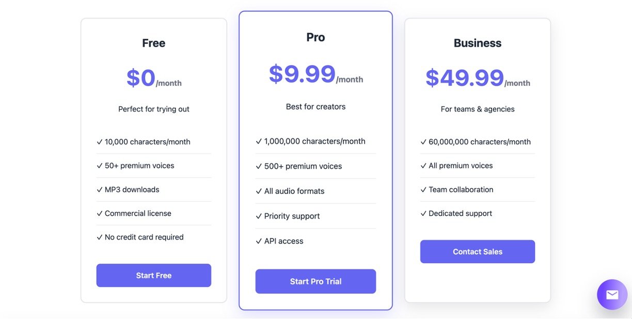
Task: Click the $0/month price
Action: tap(153, 78)
